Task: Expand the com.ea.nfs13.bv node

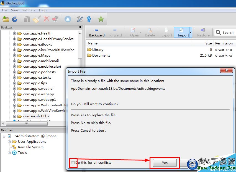Action: point(14,116)
